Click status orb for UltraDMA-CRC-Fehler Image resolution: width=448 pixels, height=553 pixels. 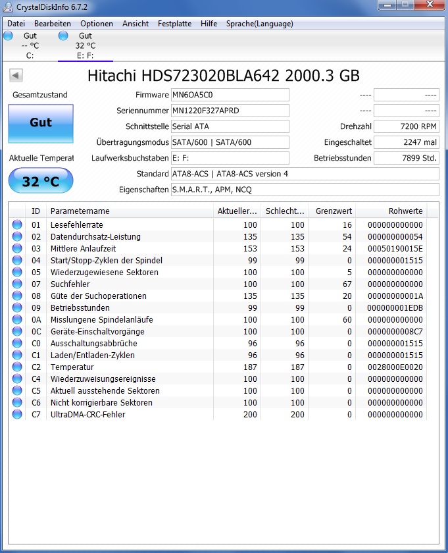point(17,414)
